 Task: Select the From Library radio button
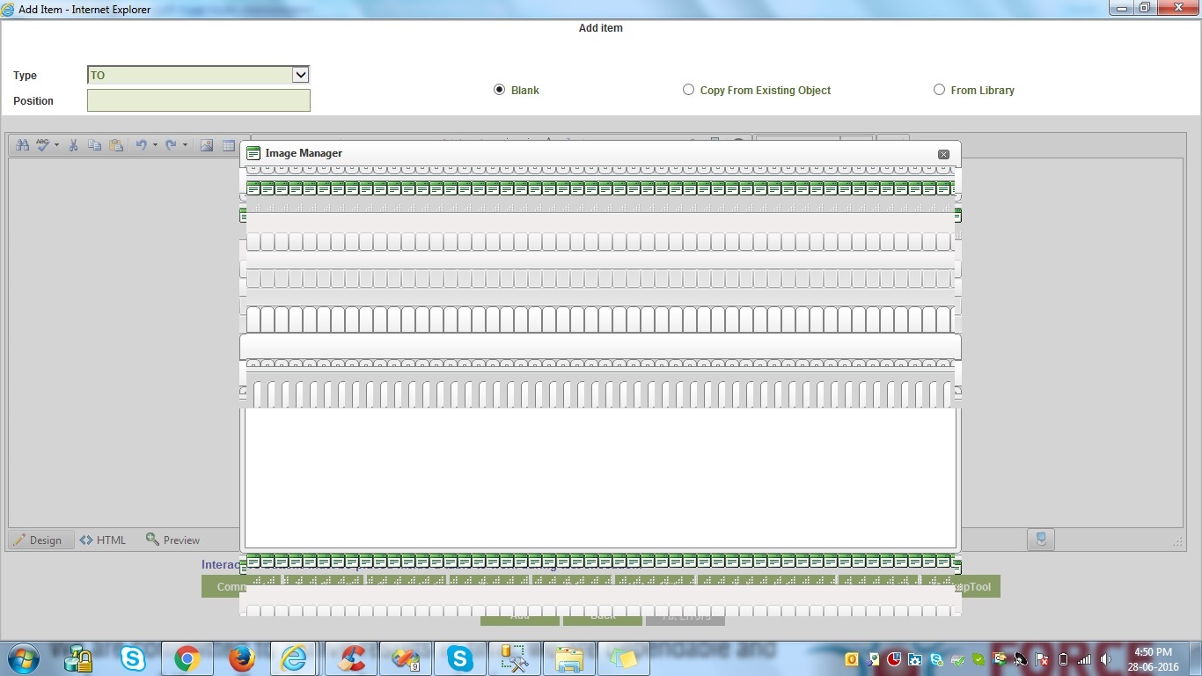(x=939, y=90)
